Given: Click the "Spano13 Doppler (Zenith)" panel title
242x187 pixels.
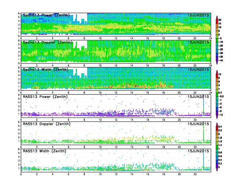Looking at the screenshot, I should 48,42.
